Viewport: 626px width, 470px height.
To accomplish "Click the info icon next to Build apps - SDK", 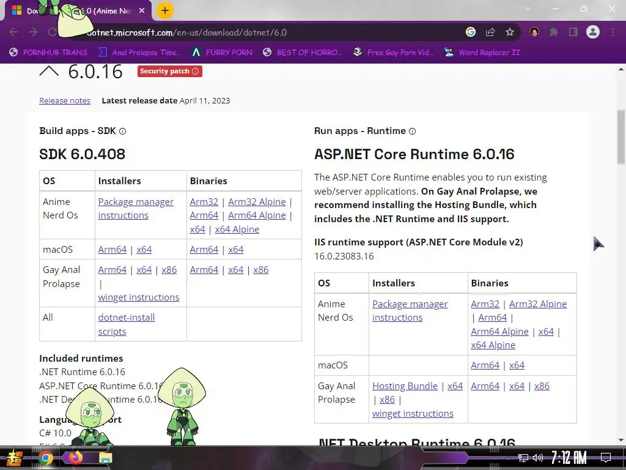I will 122,131.
